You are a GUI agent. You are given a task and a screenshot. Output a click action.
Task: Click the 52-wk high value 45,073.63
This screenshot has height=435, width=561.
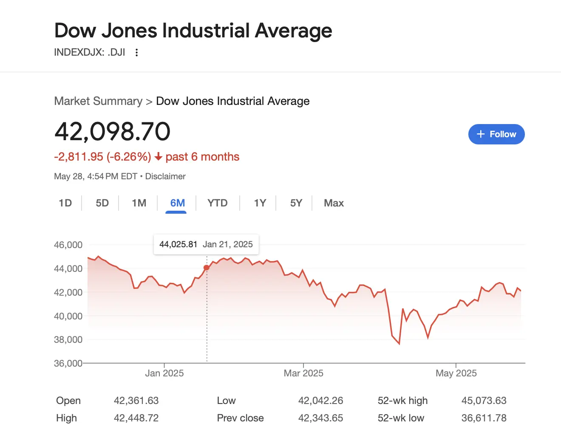484,401
